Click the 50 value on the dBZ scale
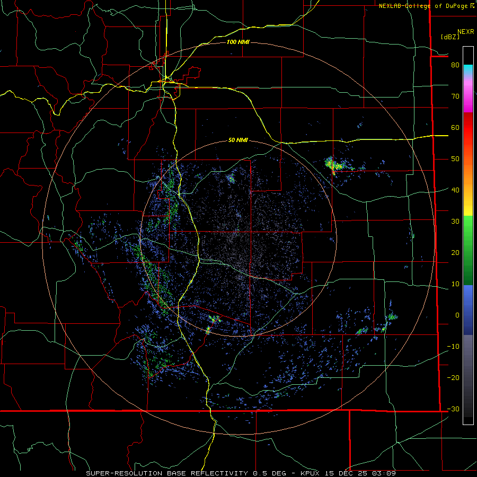The width and height of the screenshot is (477, 477). pos(455,159)
